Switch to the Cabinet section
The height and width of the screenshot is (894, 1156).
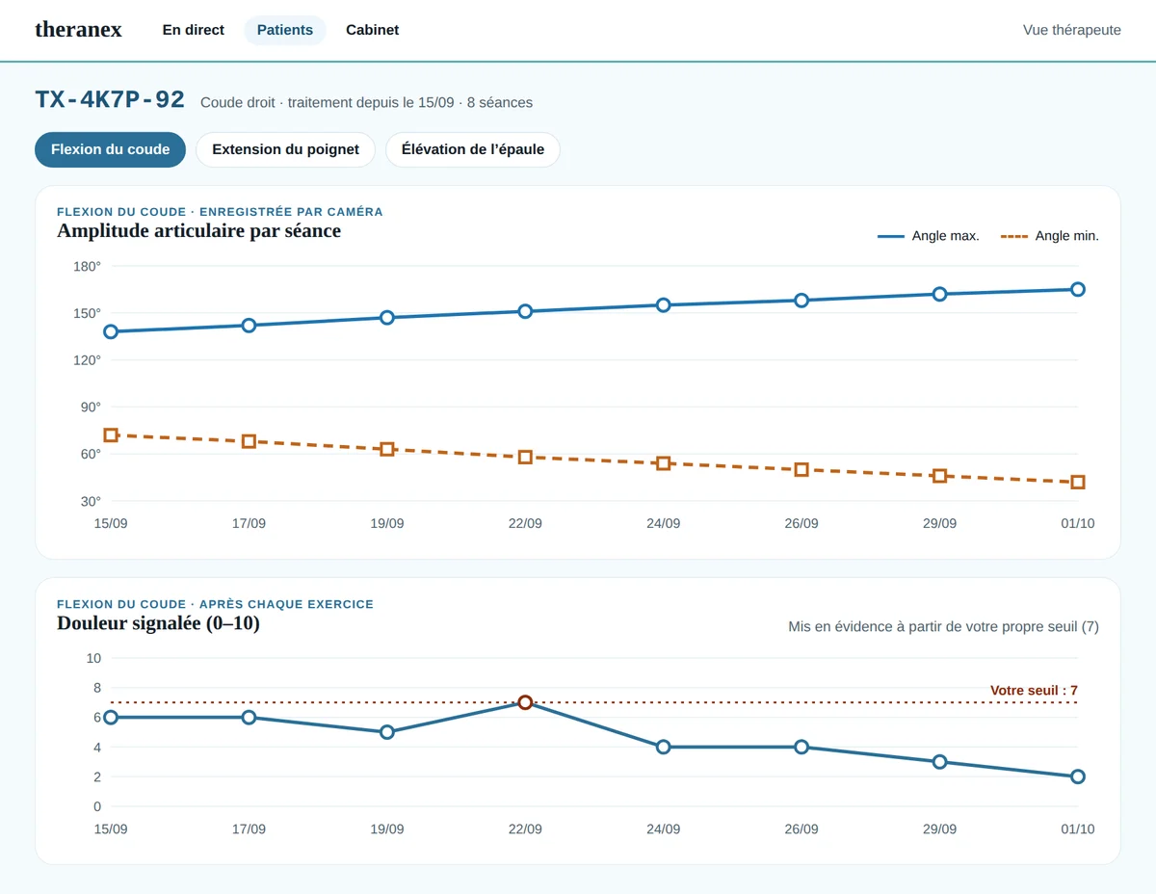[373, 30]
